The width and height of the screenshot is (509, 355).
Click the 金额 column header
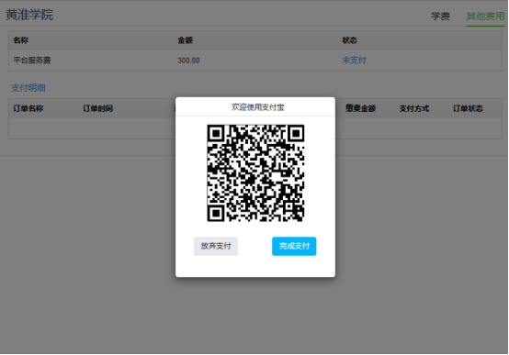185,40
